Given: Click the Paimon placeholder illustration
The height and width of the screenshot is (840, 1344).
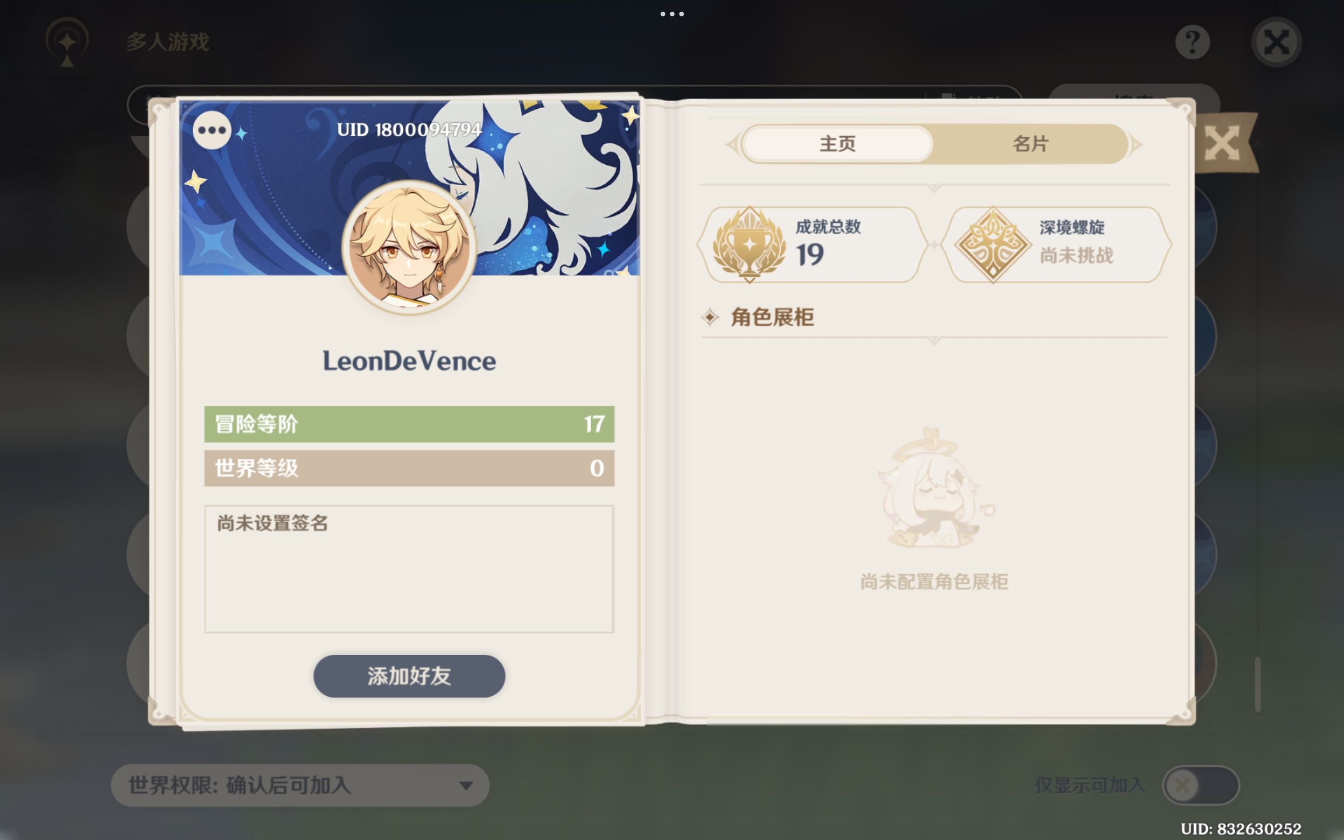Looking at the screenshot, I should 935,488.
